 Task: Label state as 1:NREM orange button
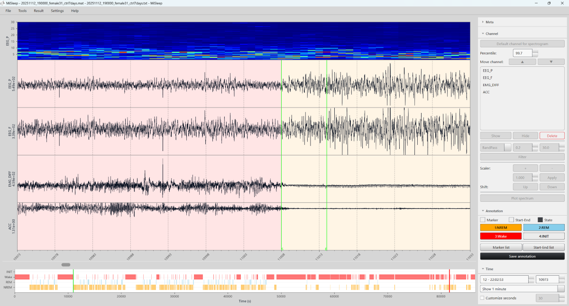point(501,228)
